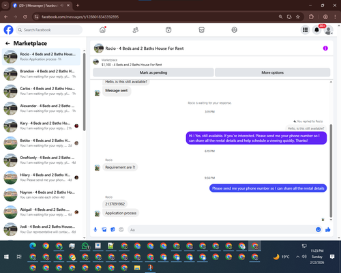Click More options button
The width and height of the screenshot is (341, 273).
click(x=272, y=72)
